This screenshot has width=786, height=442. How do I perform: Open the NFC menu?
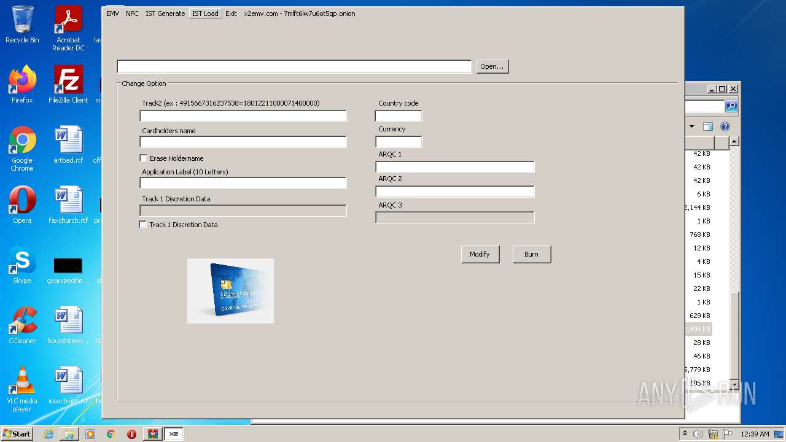pos(132,14)
